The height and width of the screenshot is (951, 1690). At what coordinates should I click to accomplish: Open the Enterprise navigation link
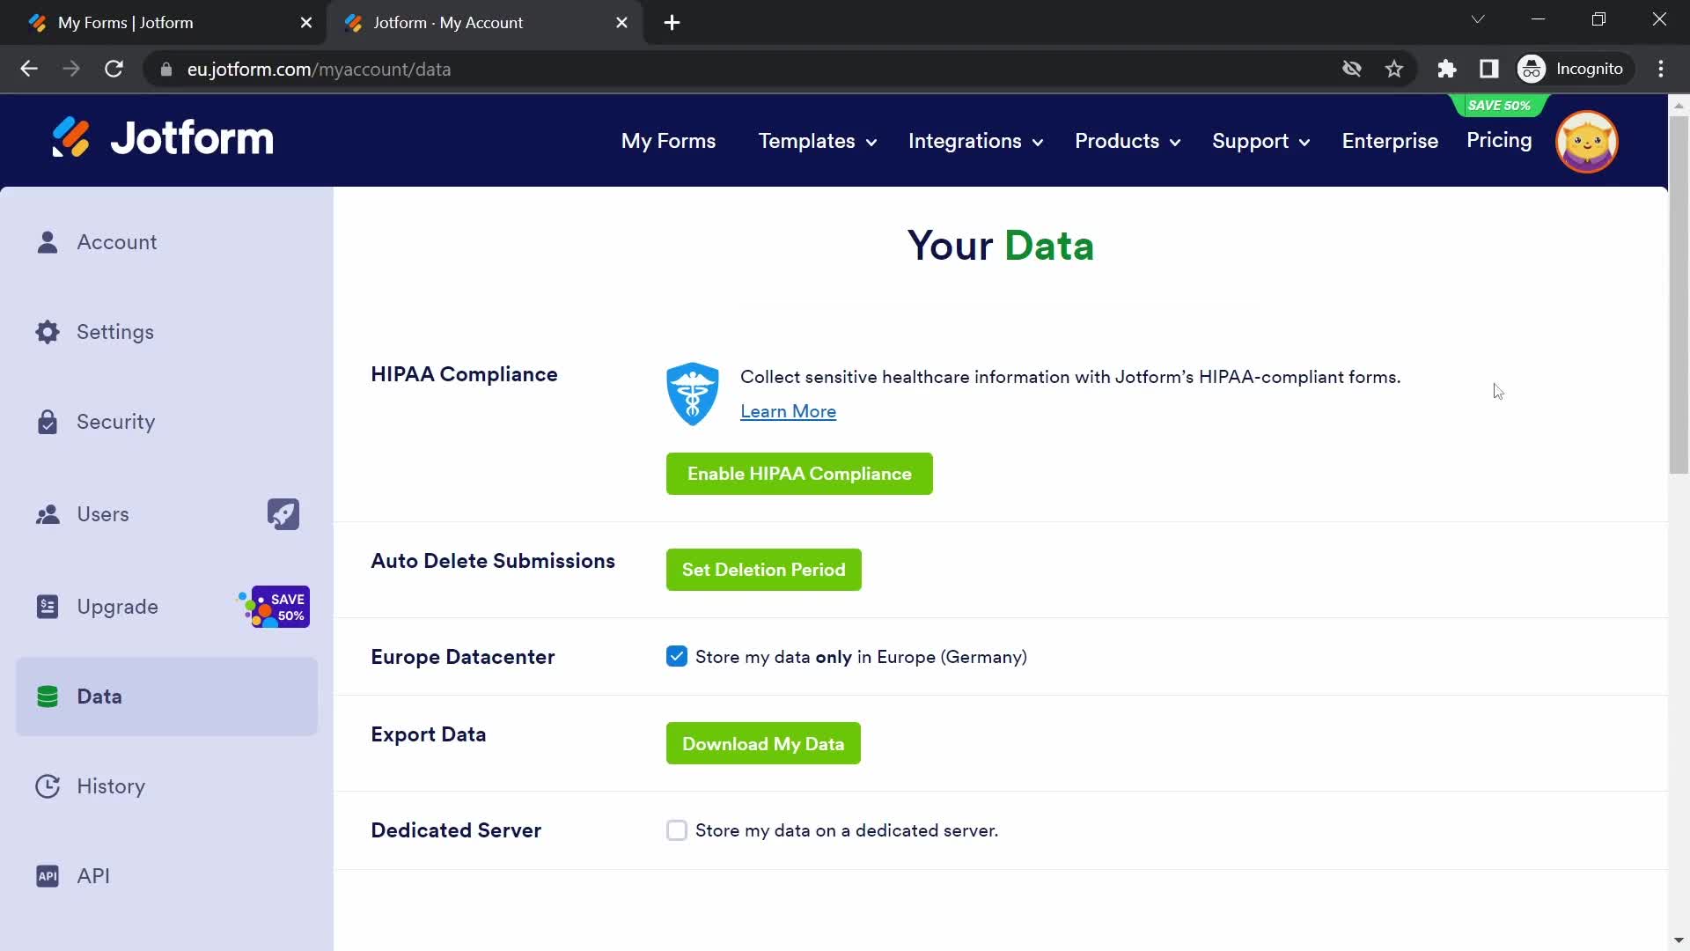(x=1390, y=141)
